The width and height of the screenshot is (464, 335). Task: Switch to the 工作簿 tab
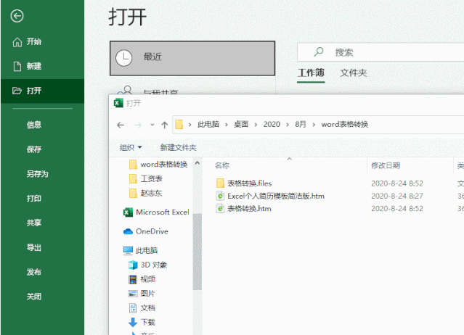click(311, 73)
